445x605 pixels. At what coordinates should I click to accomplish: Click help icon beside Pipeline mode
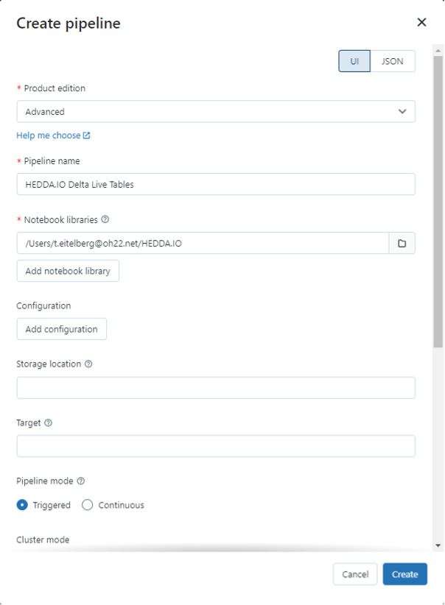click(x=81, y=481)
